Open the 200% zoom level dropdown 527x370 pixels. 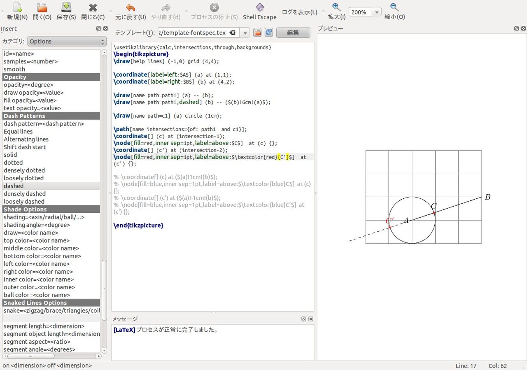(x=376, y=12)
